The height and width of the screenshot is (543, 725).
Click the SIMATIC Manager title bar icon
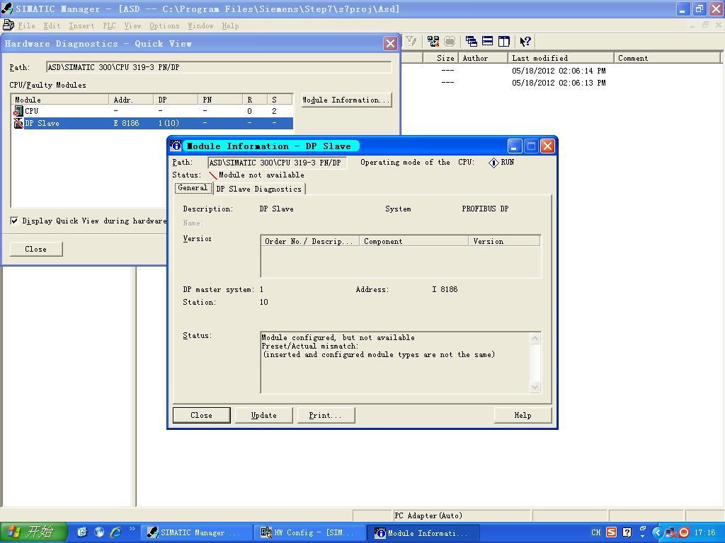[x=7, y=8]
